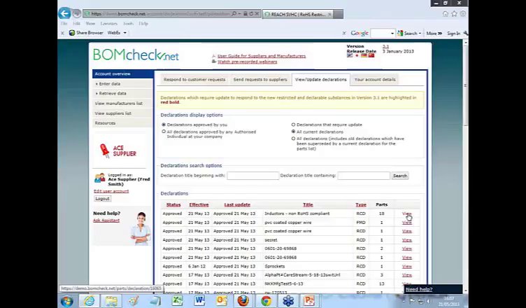Click Account overview sidebar header
This screenshot has height=308, width=526.
[122, 74]
